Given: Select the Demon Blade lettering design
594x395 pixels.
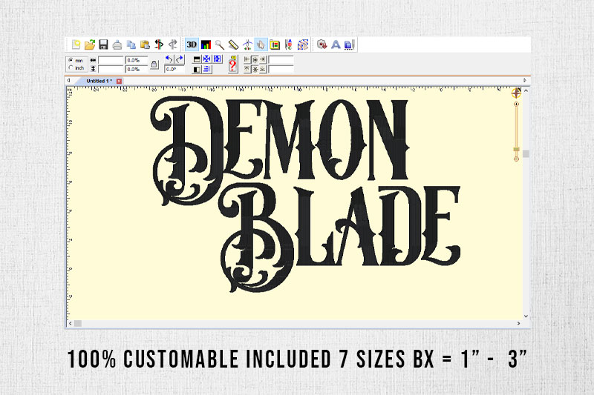Looking at the screenshot, I should 305,194.
